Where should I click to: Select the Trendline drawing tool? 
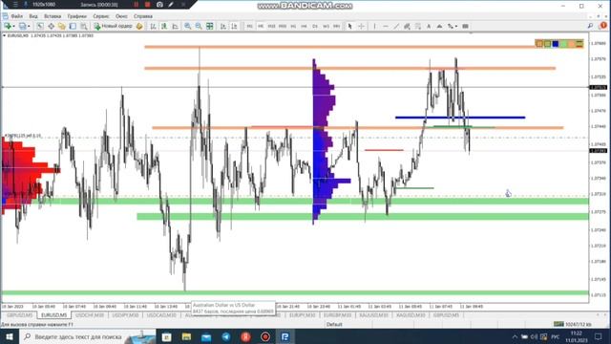(396, 26)
